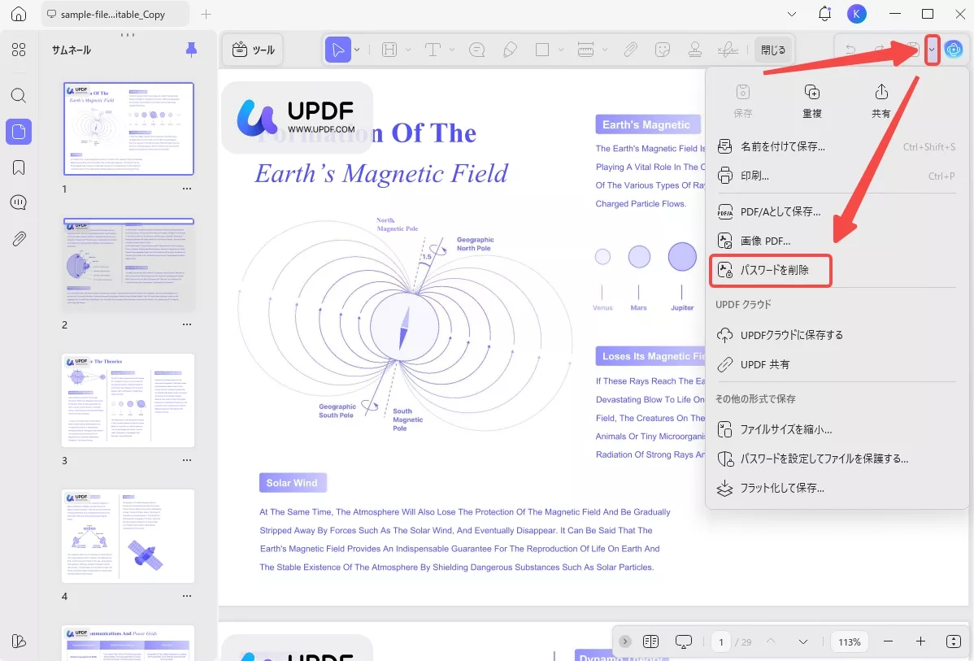This screenshot has height=661, width=974.
Task: Select page 2 thumbnail in the sidebar
Action: coord(128,263)
